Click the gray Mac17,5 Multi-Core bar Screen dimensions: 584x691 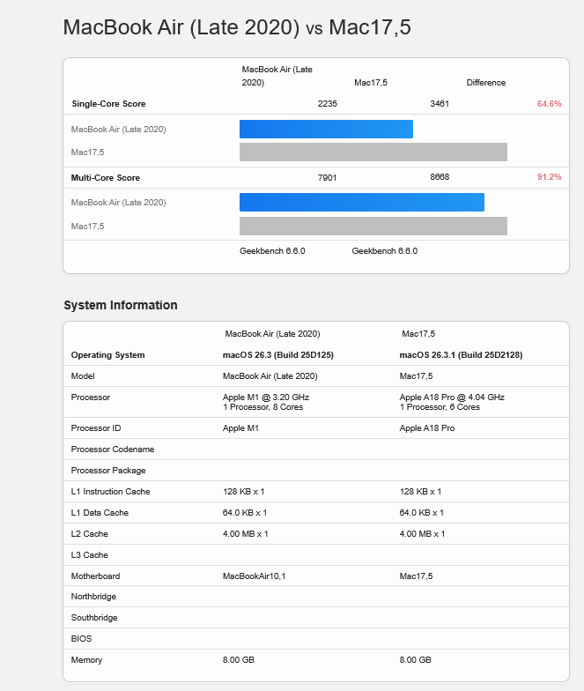click(373, 227)
